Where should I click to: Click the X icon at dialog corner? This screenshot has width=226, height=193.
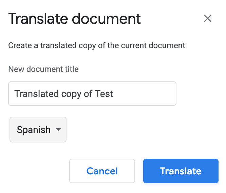[208, 18]
